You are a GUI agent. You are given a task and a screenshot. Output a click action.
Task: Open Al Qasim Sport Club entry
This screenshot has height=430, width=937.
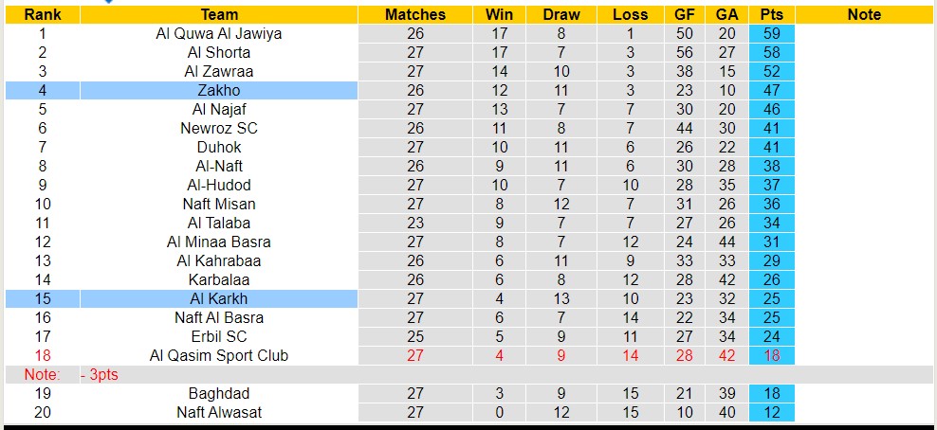point(219,355)
